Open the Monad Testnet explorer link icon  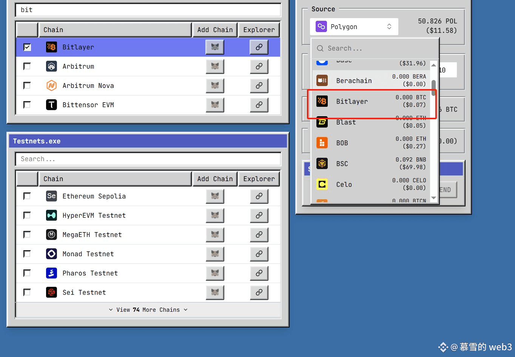pos(259,254)
